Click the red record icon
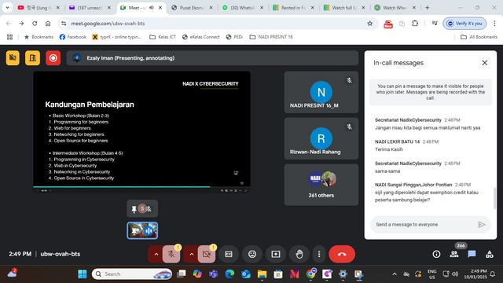This screenshot has height=283, width=503. [53, 58]
